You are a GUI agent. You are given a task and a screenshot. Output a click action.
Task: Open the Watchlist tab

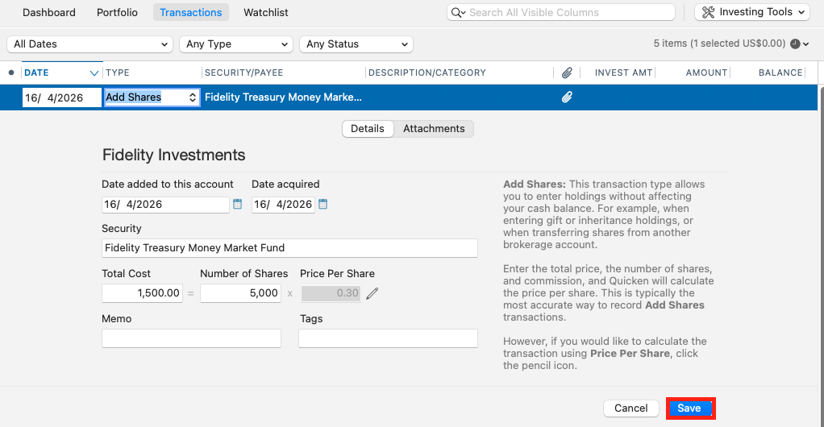(266, 12)
